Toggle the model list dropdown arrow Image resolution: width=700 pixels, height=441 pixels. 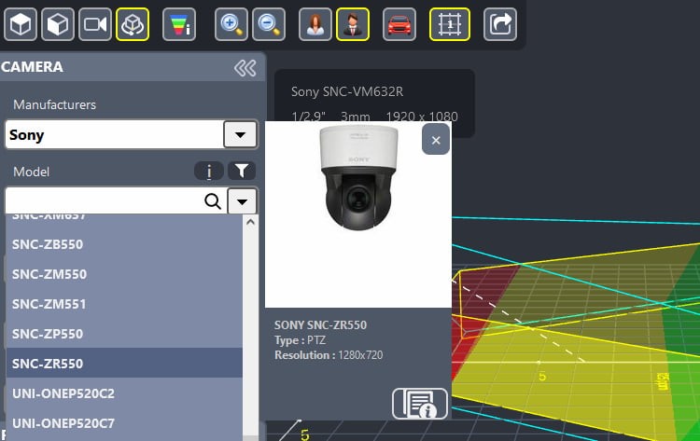pos(242,201)
